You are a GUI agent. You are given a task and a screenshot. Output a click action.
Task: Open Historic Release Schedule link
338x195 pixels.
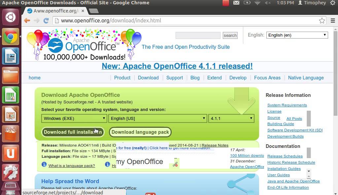click(x=291, y=162)
